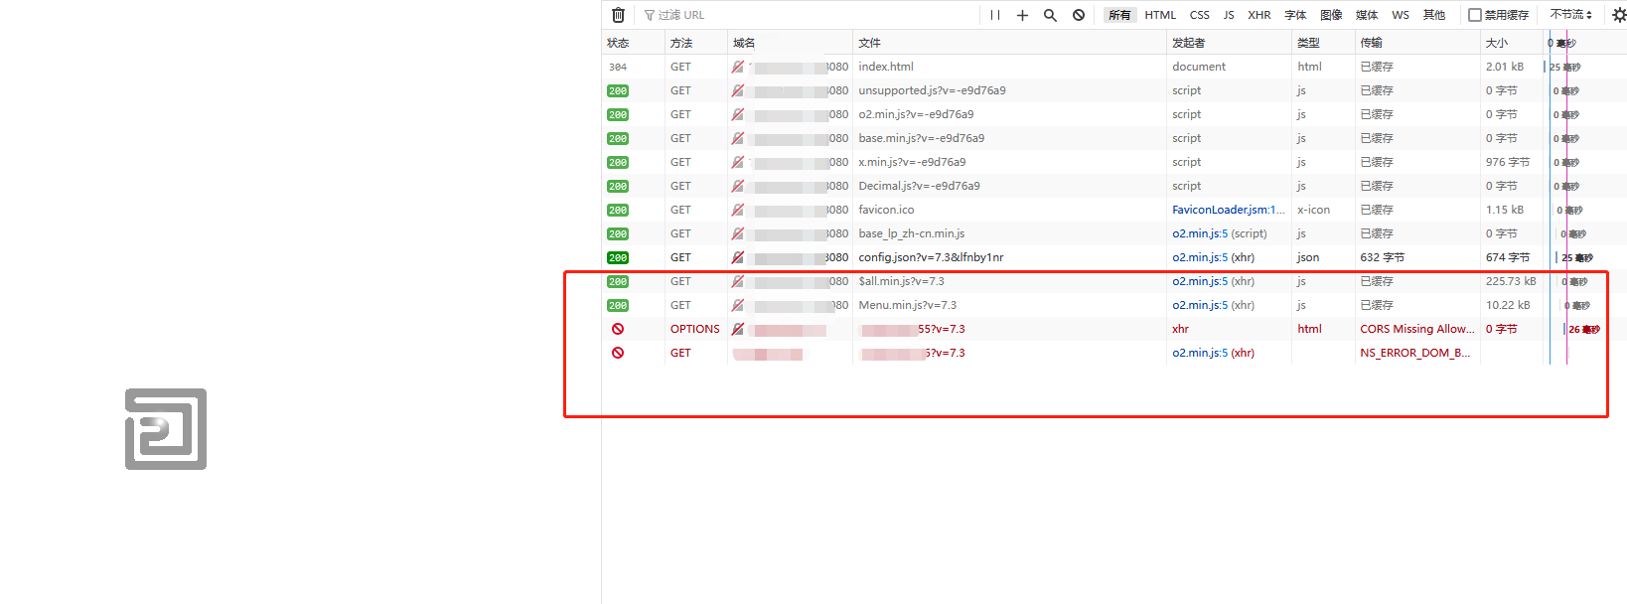The image size is (1627, 604).
Task: Open the request blocking panel
Action: pos(1079,15)
